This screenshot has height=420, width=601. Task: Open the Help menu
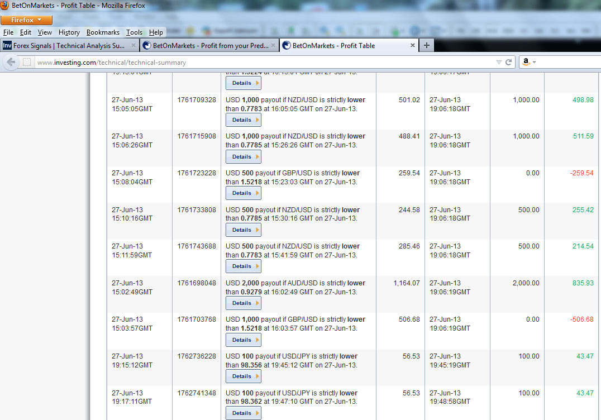click(x=156, y=32)
